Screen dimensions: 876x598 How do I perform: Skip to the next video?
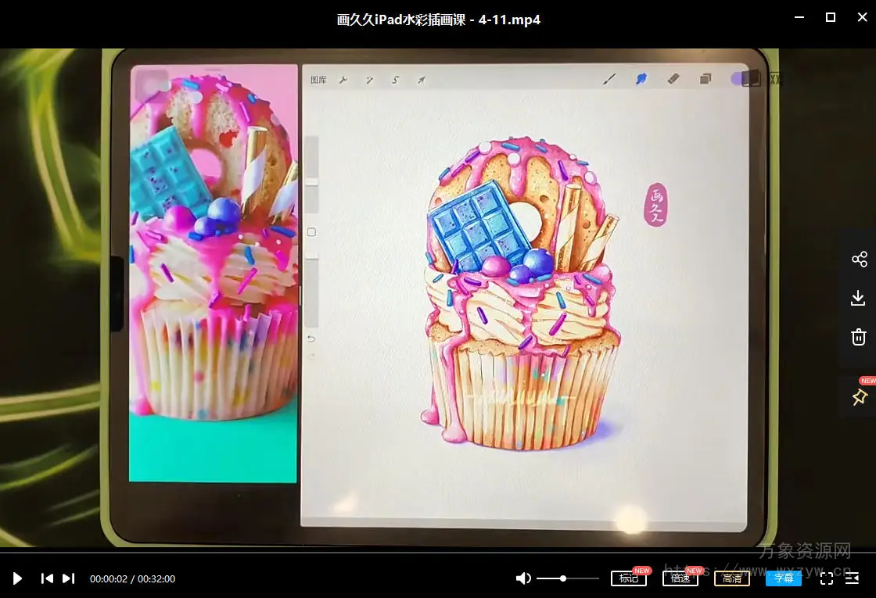click(68, 578)
